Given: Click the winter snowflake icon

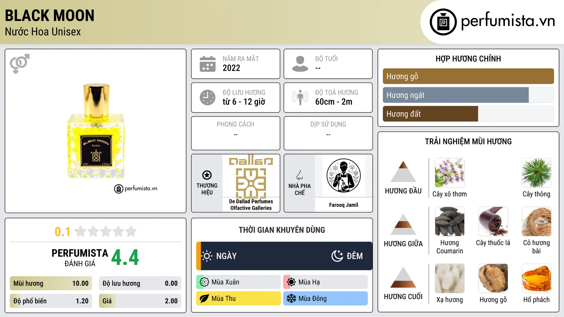Looking at the screenshot, I should coord(291,299).
